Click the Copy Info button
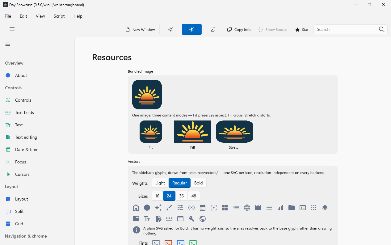Image resolution: width=391 pixels, height=245 pixels. [x=239, y=29]
